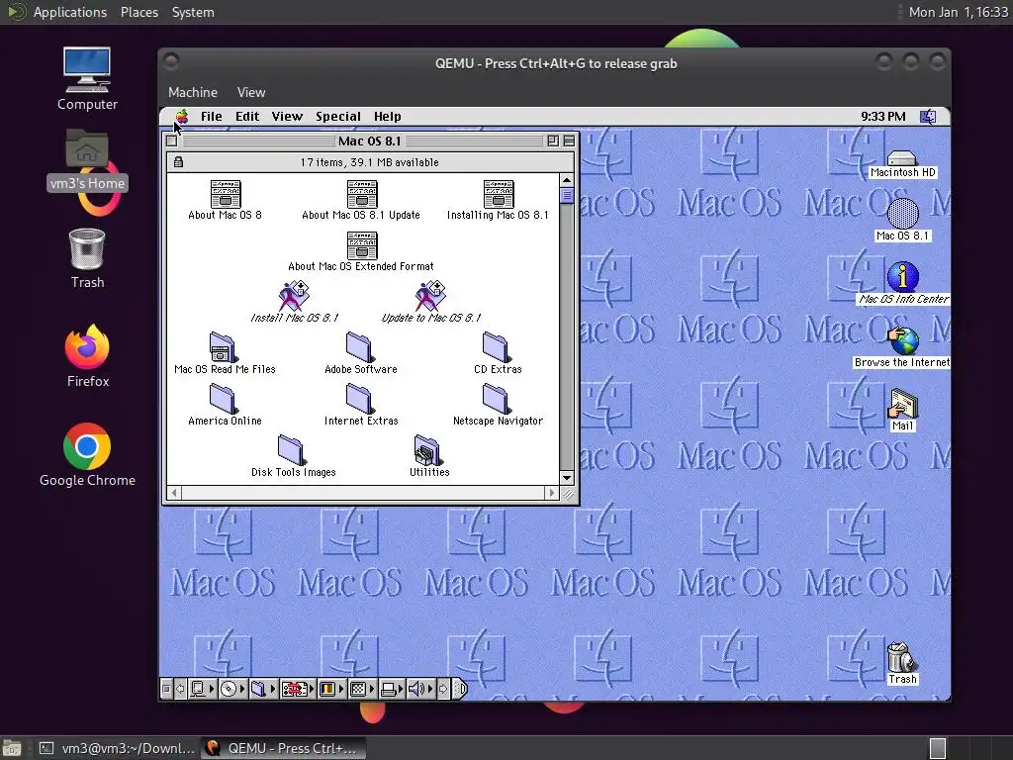Select the Disk Tools Images folder
Image resolution: width=1013 pixels, height=760 pixels.
point(293,456)
